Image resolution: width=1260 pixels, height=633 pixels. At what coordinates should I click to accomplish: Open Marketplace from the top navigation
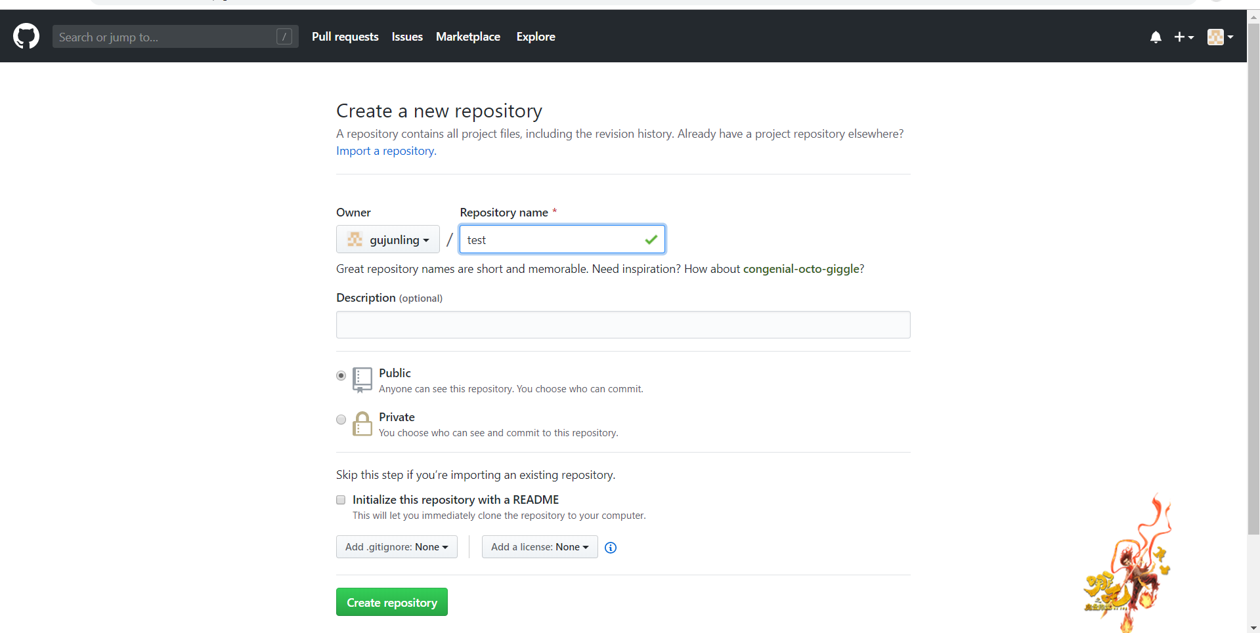(x=467, y=37)
